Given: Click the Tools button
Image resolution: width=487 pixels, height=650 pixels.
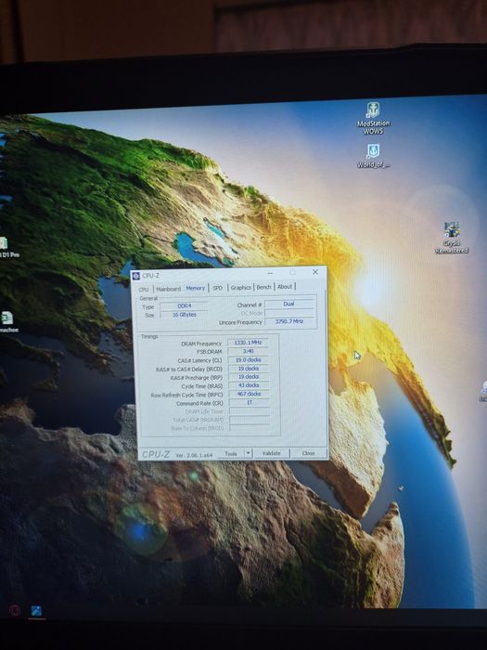Looking at the screenshot, I should (x=231, y=453).
